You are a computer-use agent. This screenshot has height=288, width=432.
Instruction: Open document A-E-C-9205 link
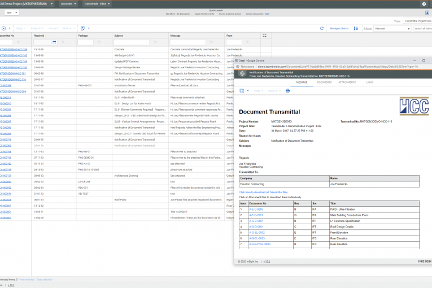(256, 210)
